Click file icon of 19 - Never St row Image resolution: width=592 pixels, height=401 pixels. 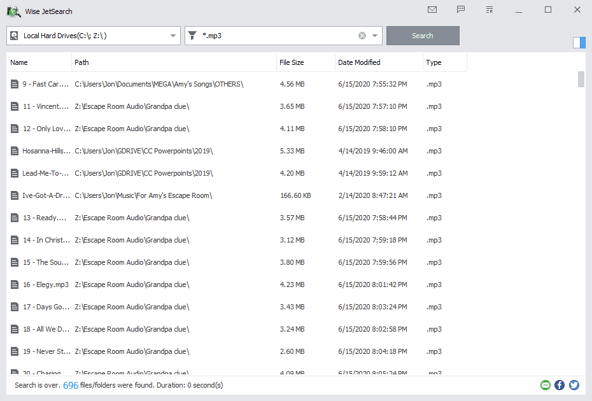point(15,351)
